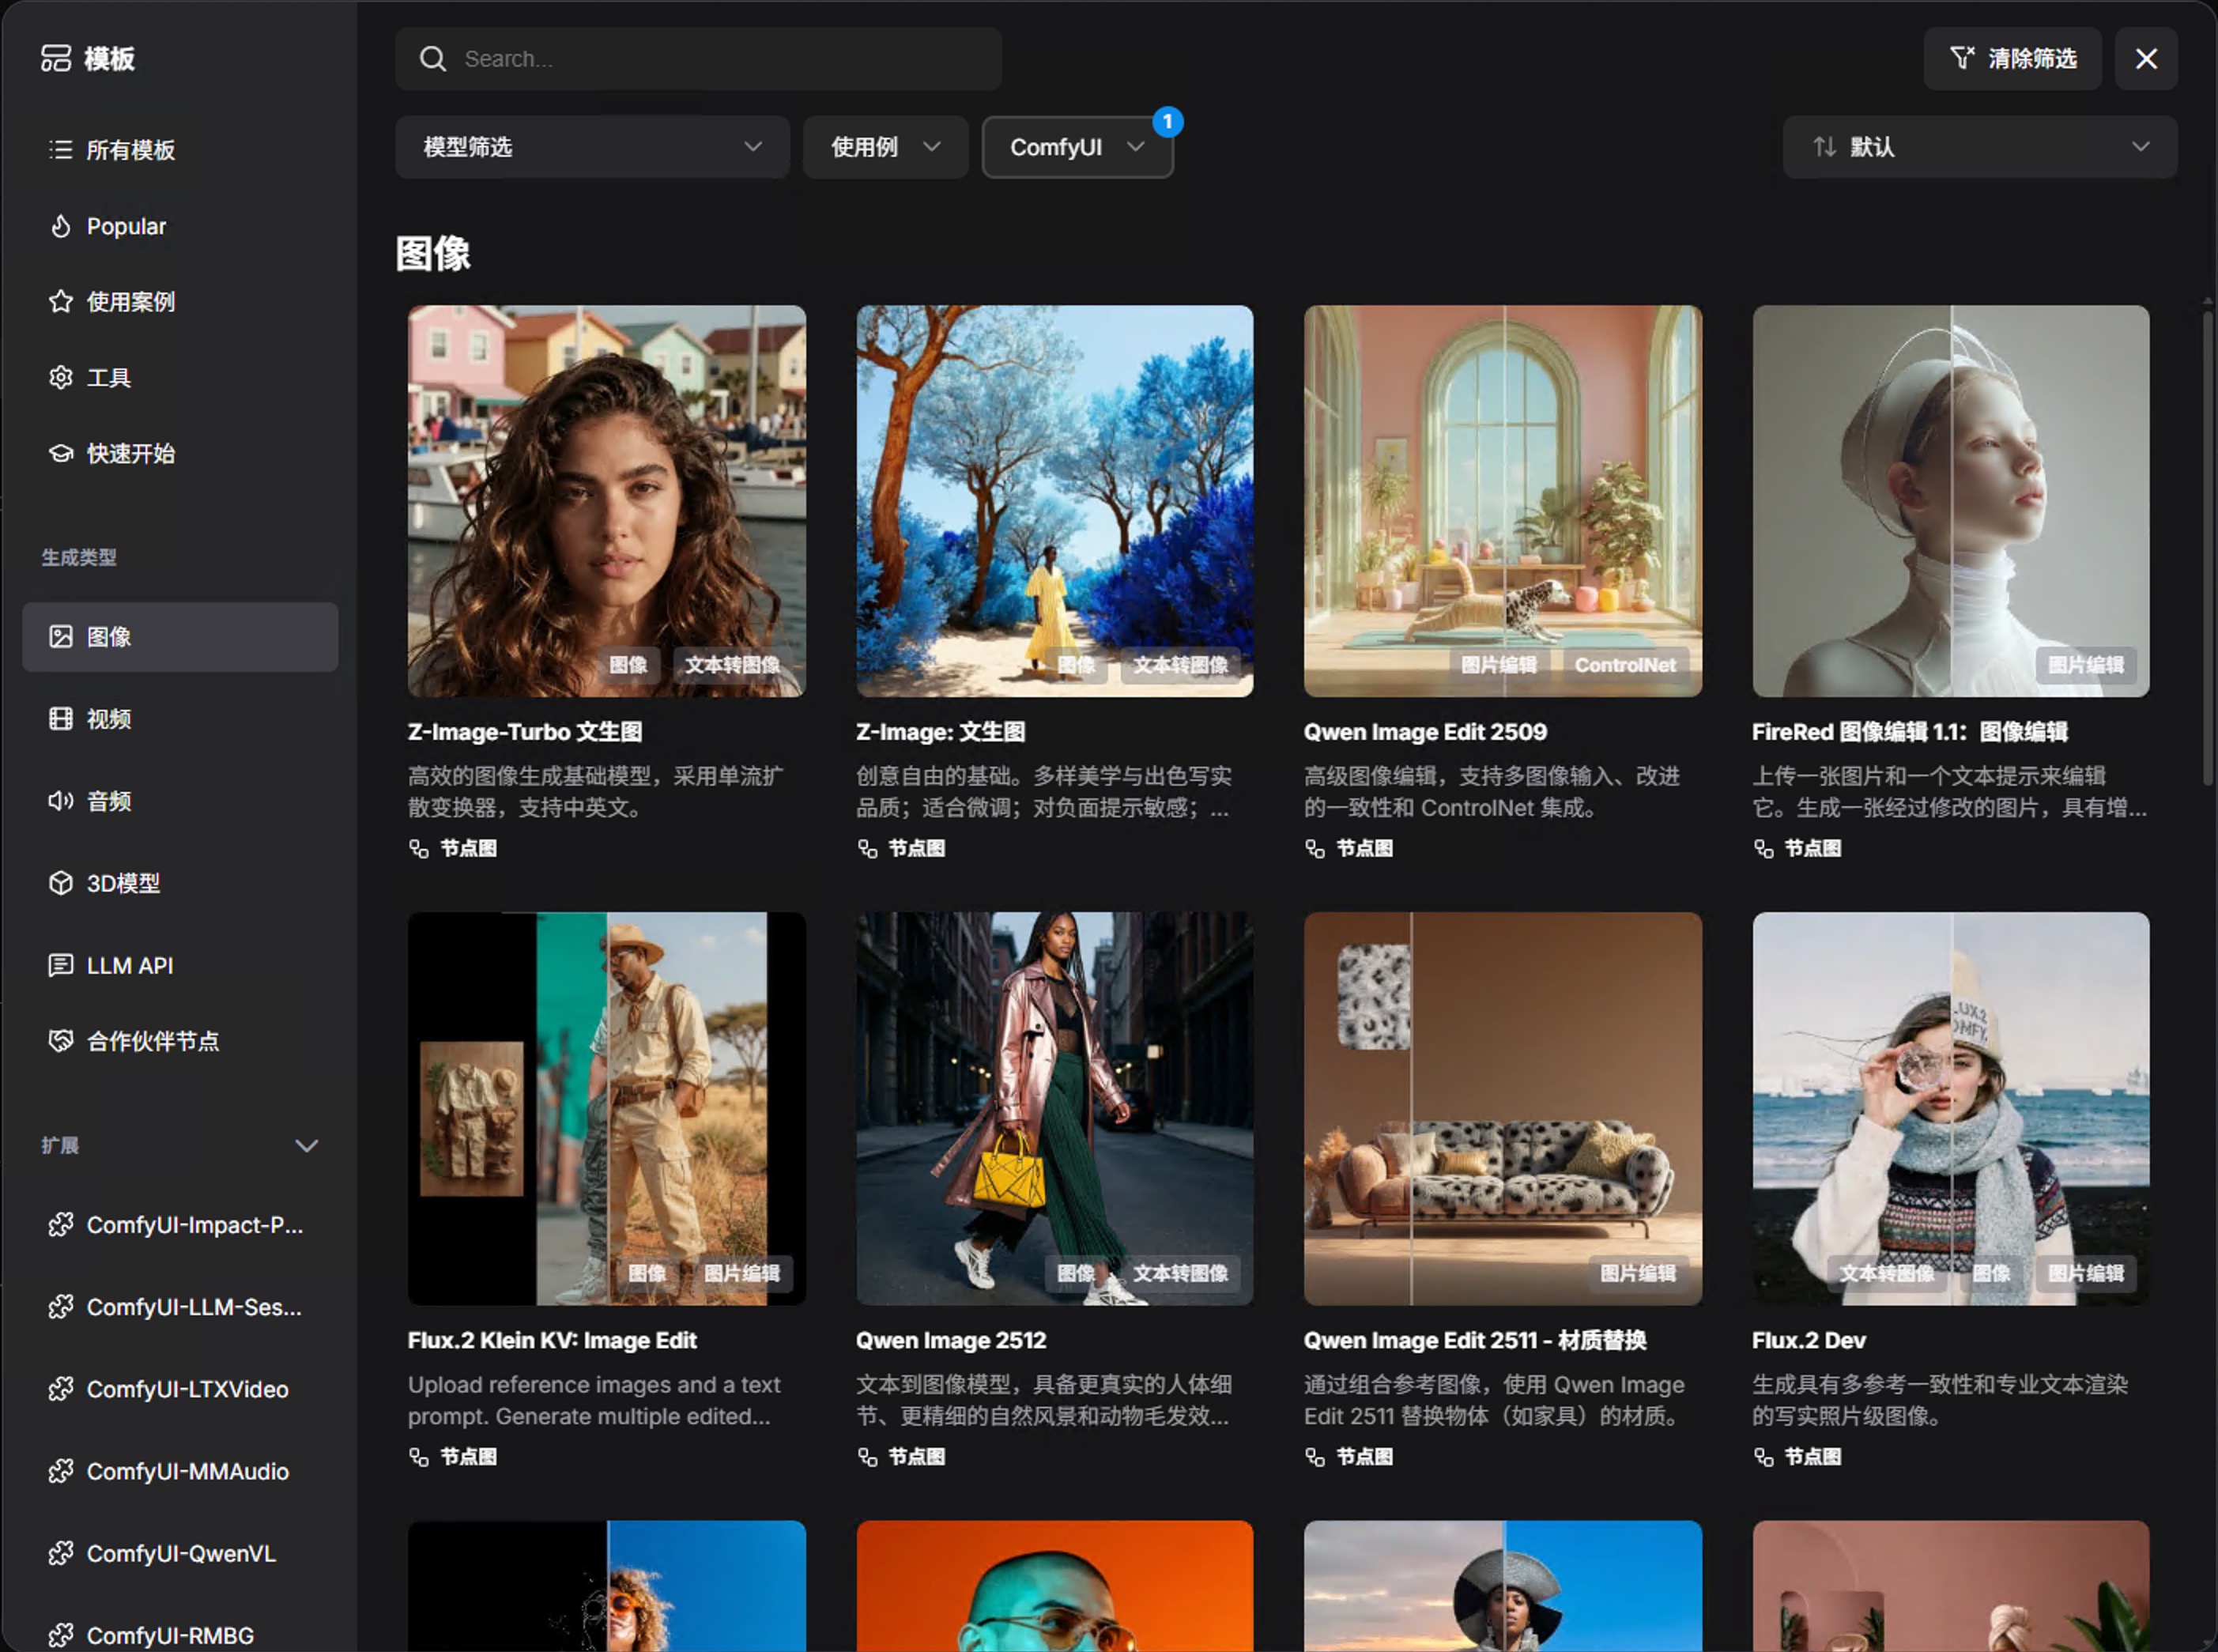The height and width of the screenshot is (1652, 2218).
Task: Click the Popular flame icon
Action: [61, 226]
